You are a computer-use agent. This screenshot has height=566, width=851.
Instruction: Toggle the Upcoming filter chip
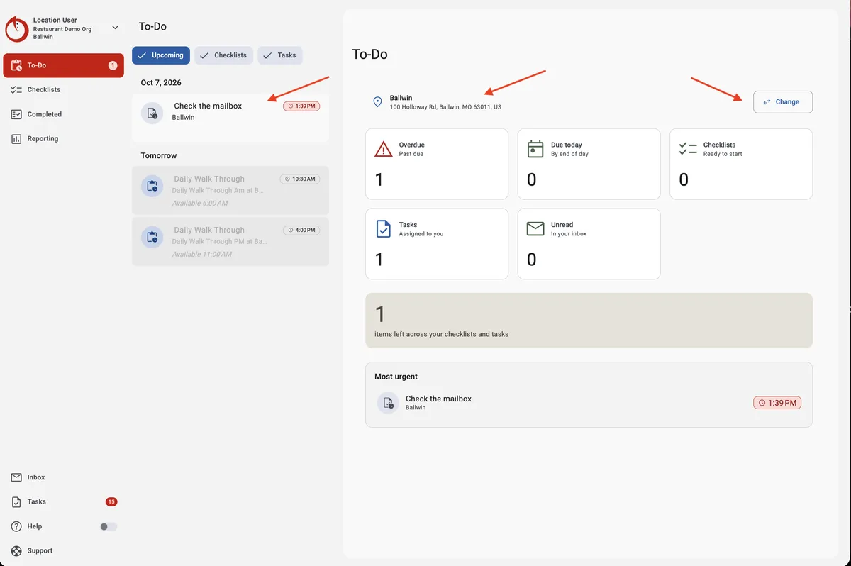161,55
